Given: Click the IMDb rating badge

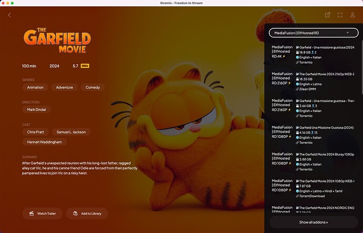Looking at the screenshot, I should click(x=85, y=66).
